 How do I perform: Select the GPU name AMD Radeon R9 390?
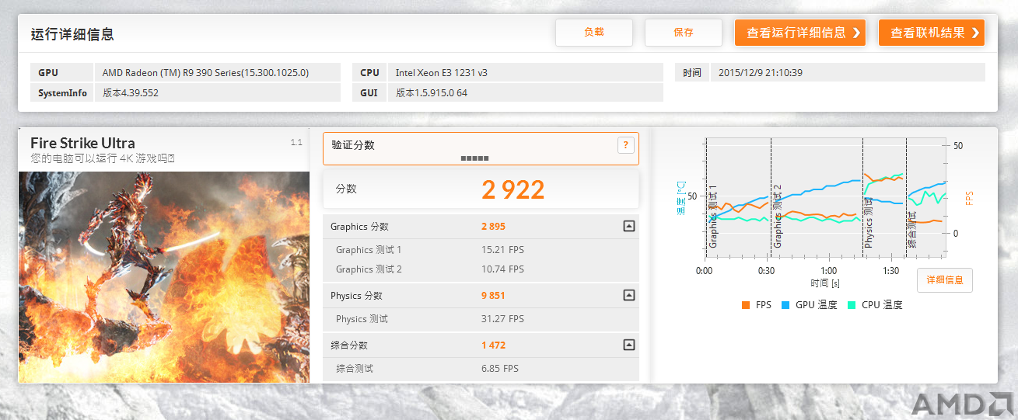205,73
